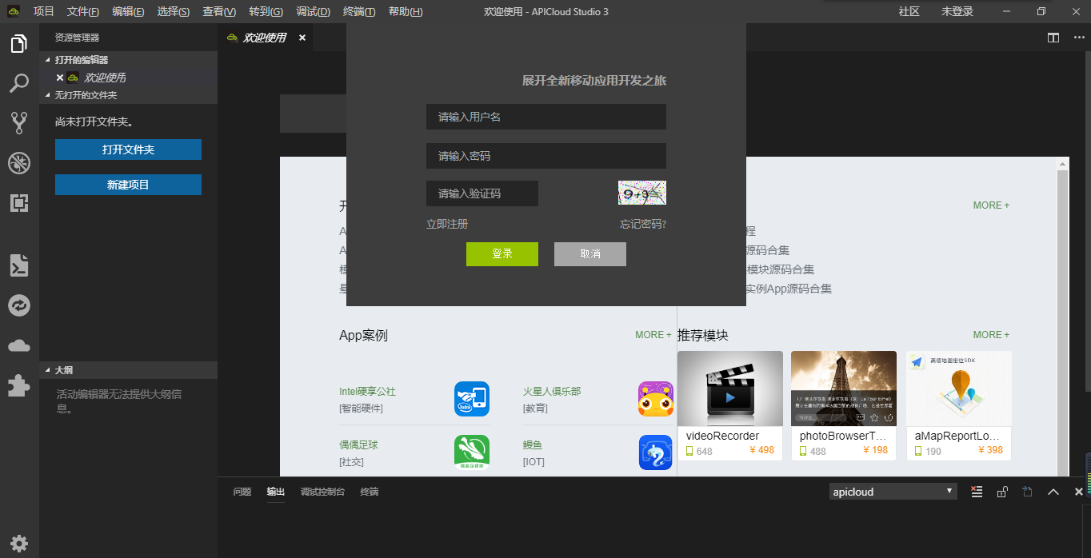This screenshot has width=1091, height=558.
Task: Click the cloud icon in the activity bar
Action: click(19, 345)
